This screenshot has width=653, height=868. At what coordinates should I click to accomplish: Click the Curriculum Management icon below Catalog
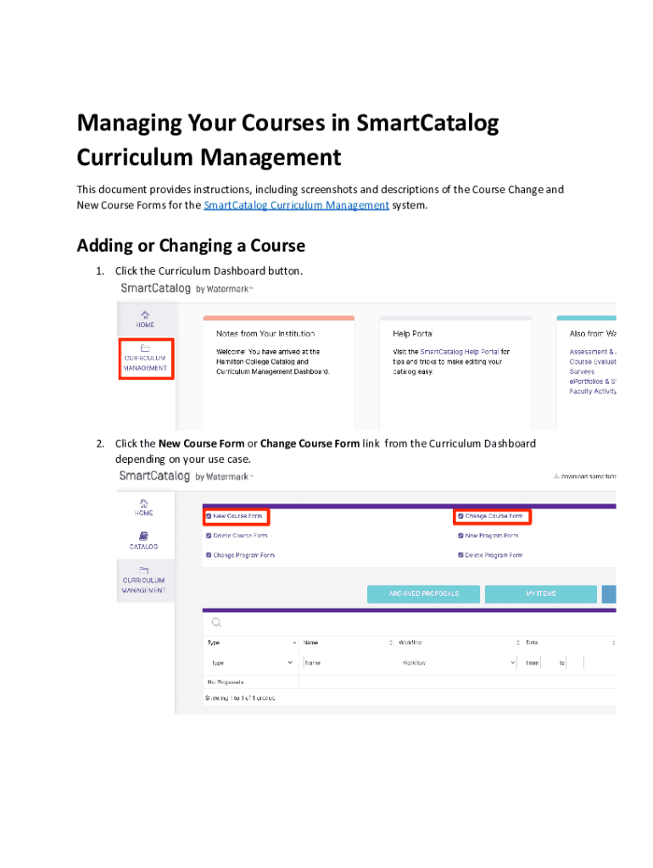coord(144,570)
